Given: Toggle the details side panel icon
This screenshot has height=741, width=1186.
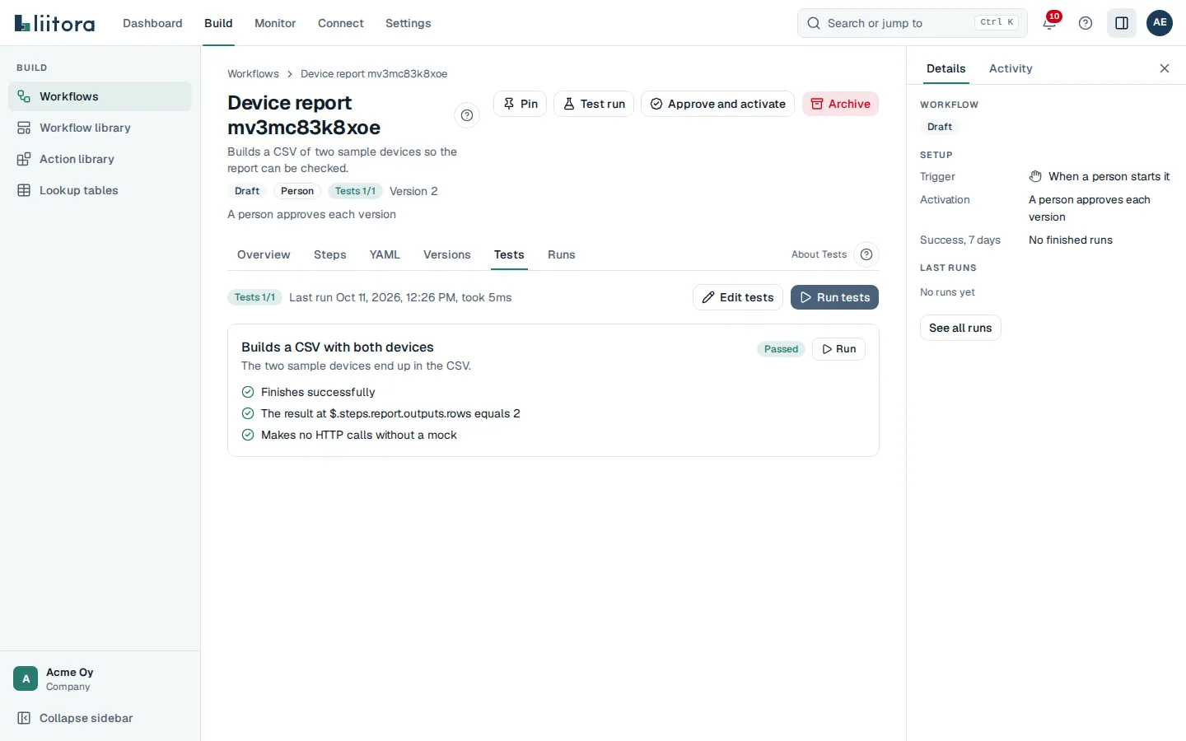Looking at the screenshot, I should pos(1122,23).
